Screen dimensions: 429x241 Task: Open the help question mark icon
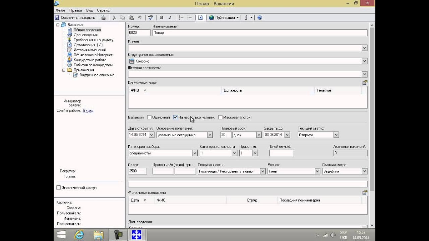[x=260, y=18]
